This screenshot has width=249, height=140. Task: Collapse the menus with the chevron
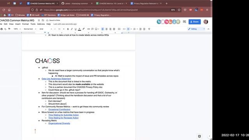209,29
